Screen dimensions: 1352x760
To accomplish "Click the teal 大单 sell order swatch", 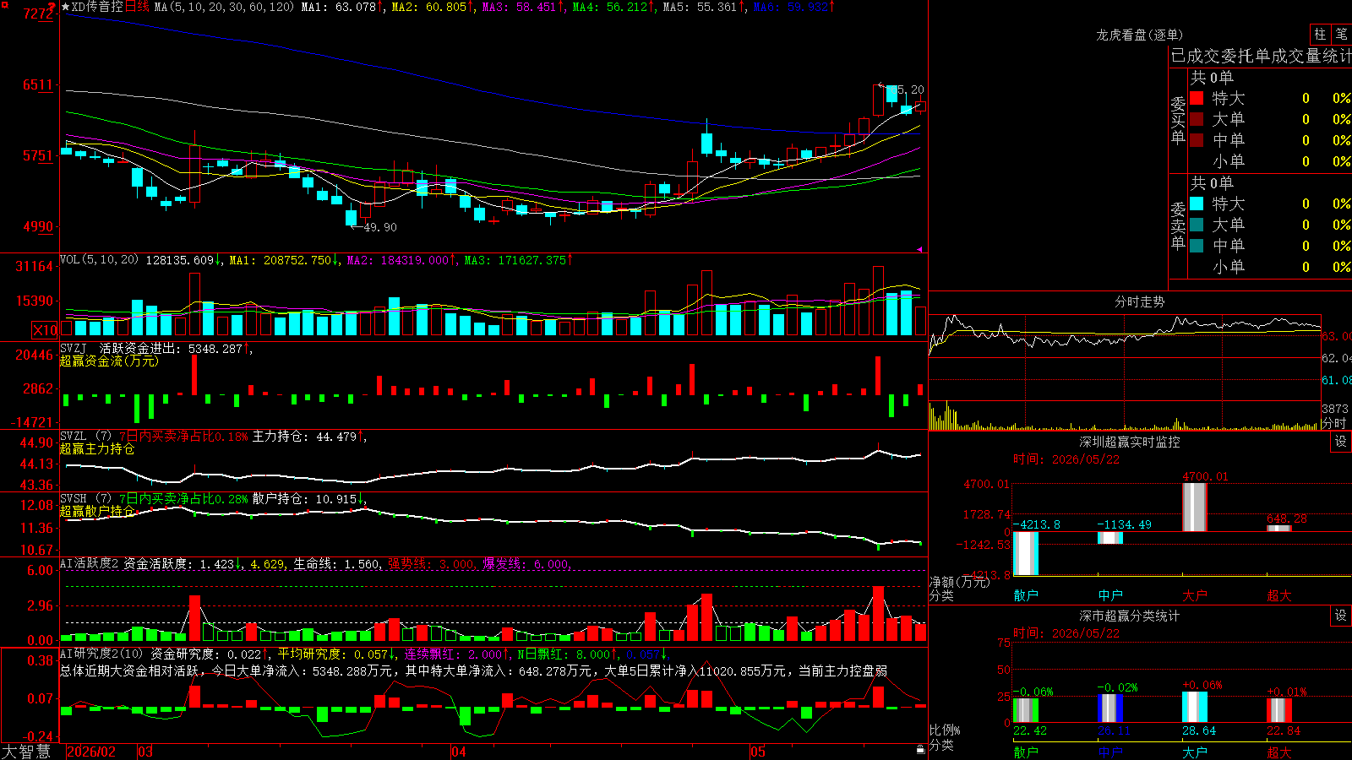I will tap(1197, 225).
